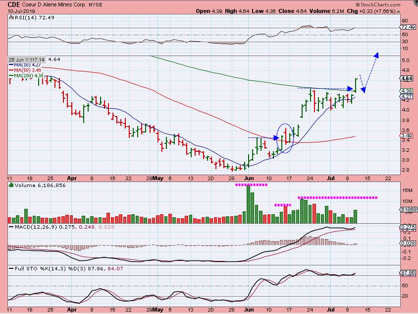Click the 15M volume axis label

pyautogui.click(x=407, y=190)
